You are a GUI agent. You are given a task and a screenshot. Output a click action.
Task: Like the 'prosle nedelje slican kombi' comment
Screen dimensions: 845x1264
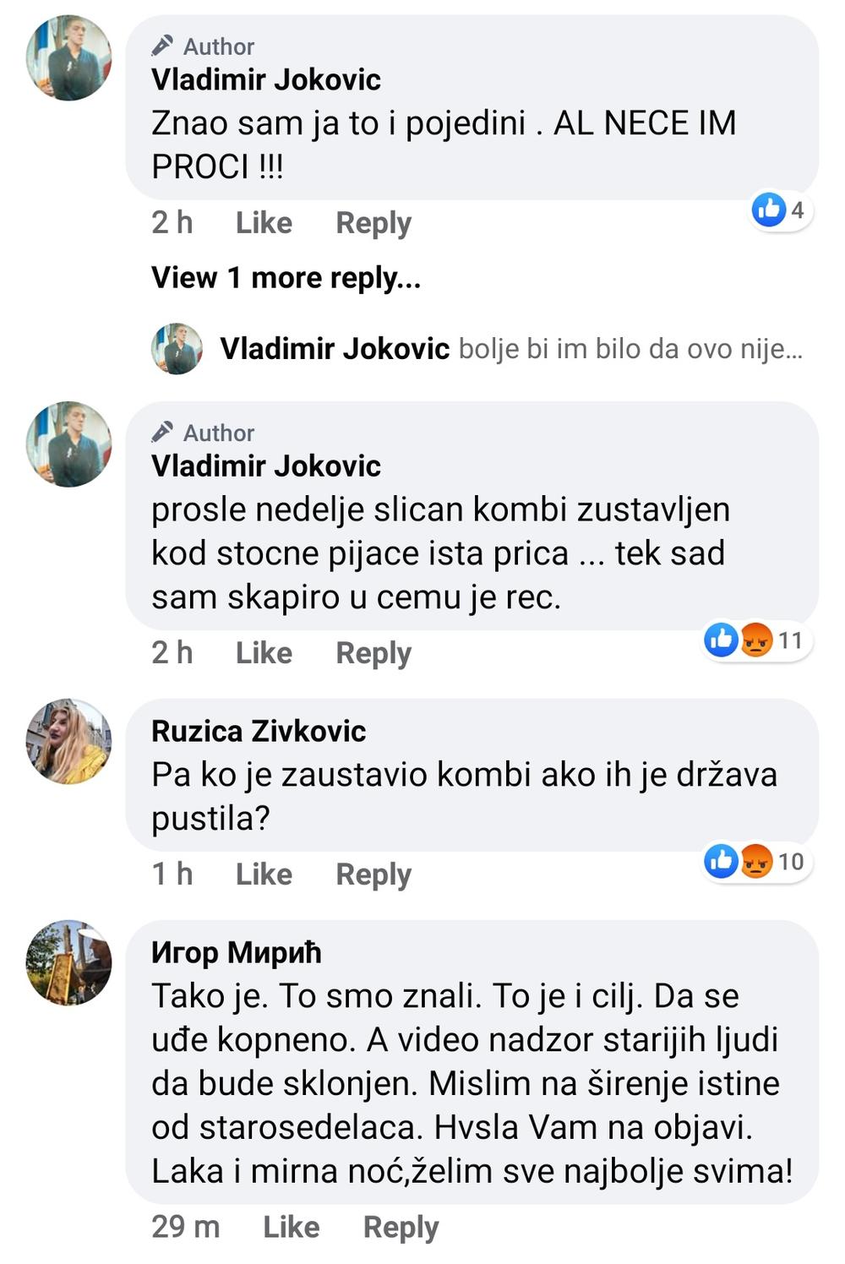[264, 653]
